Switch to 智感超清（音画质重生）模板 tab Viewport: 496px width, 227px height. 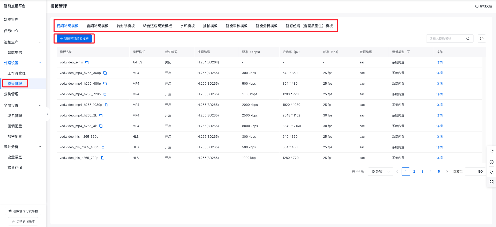click(309, 26)
